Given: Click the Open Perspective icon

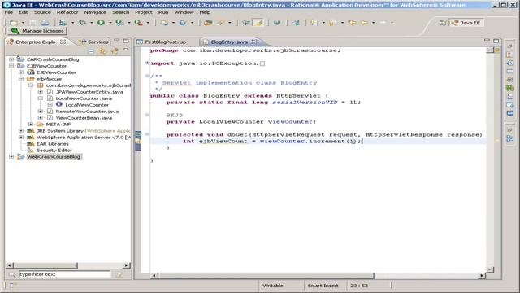Looking at the screenshot, I should coord(443,23).
